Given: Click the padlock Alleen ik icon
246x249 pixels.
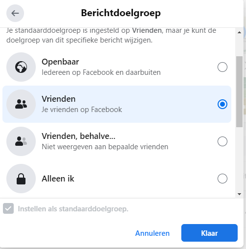Looking at the screenshot, I should pyautogui.click(x=21, y=179).
